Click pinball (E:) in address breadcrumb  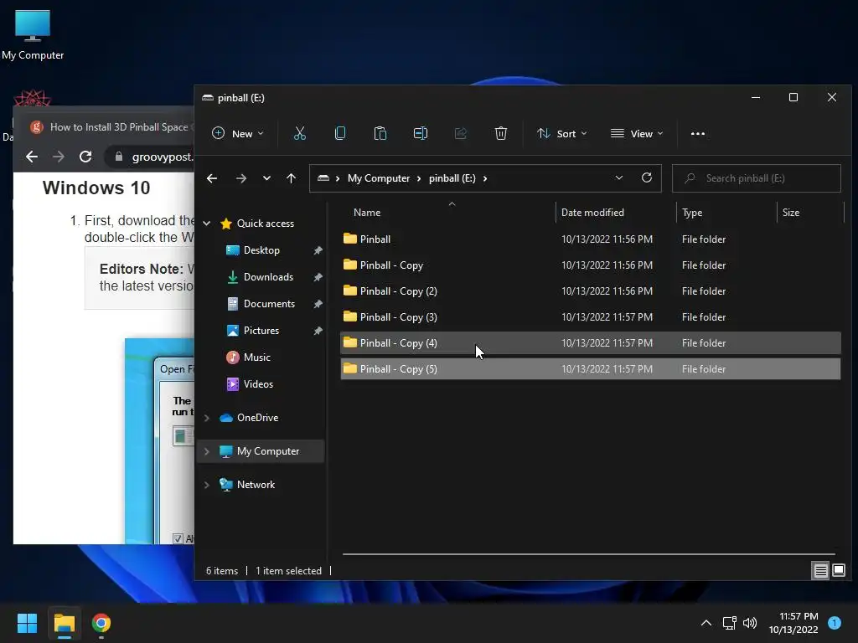452,178
